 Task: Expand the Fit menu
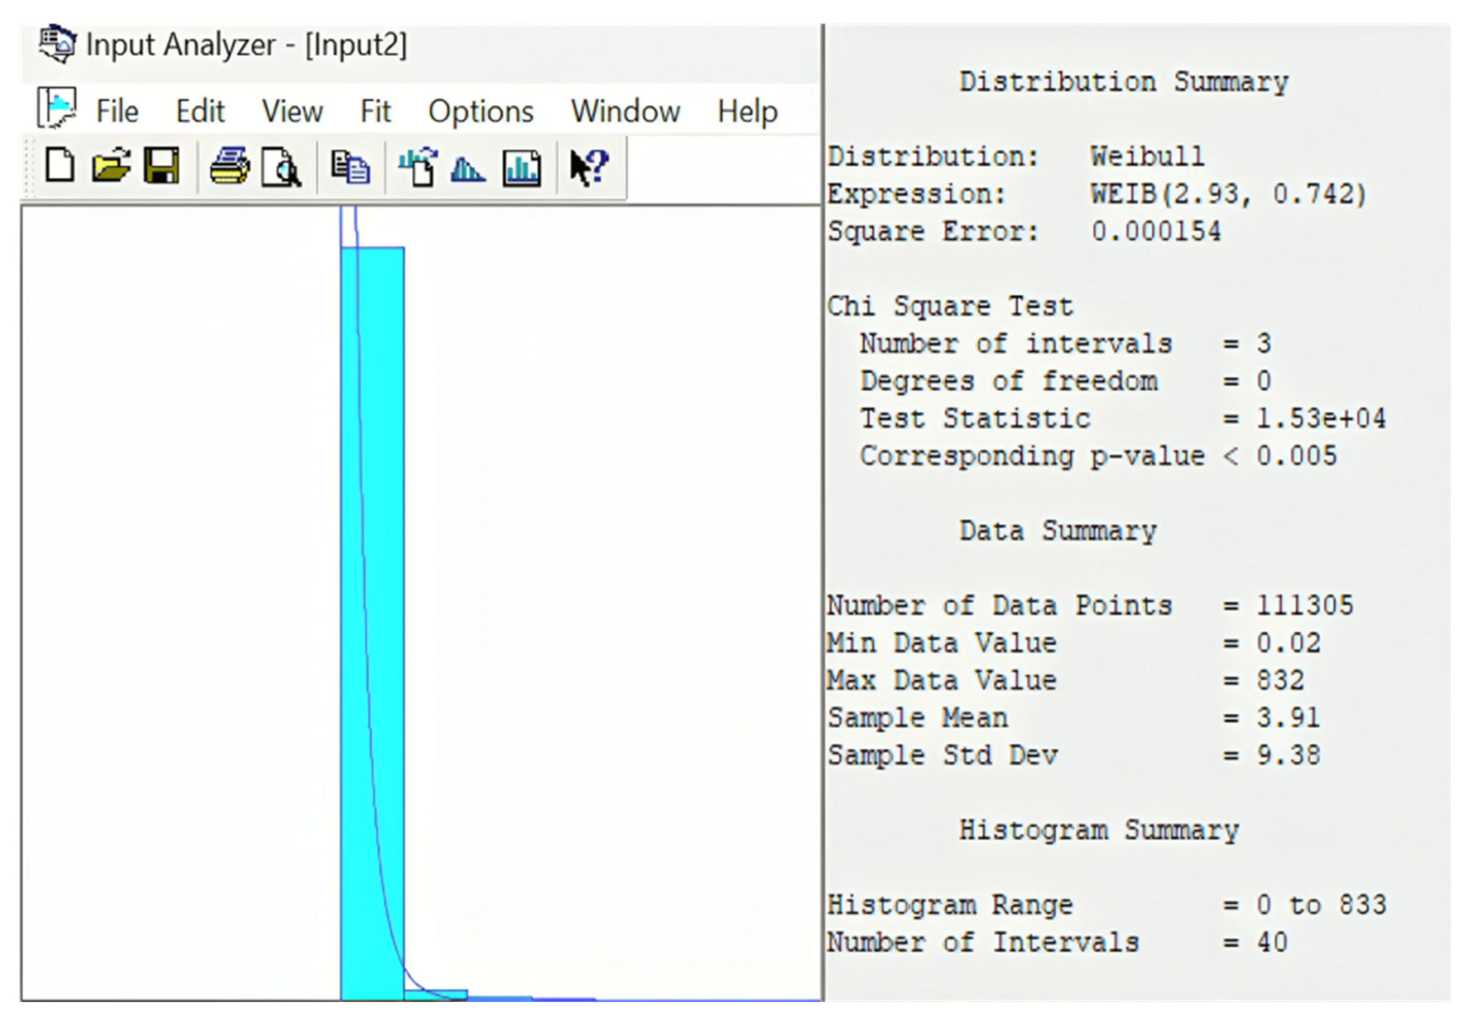[x=375, y=111]
